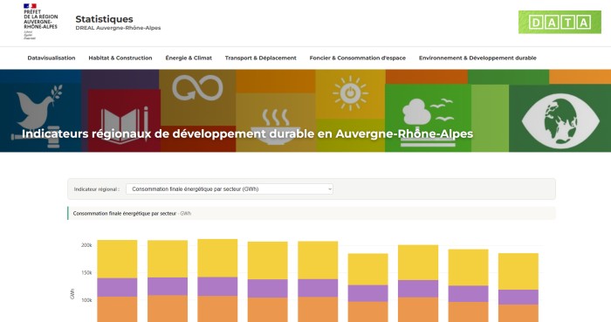Open the Transport & Déplacement menu

coord(261,58)
